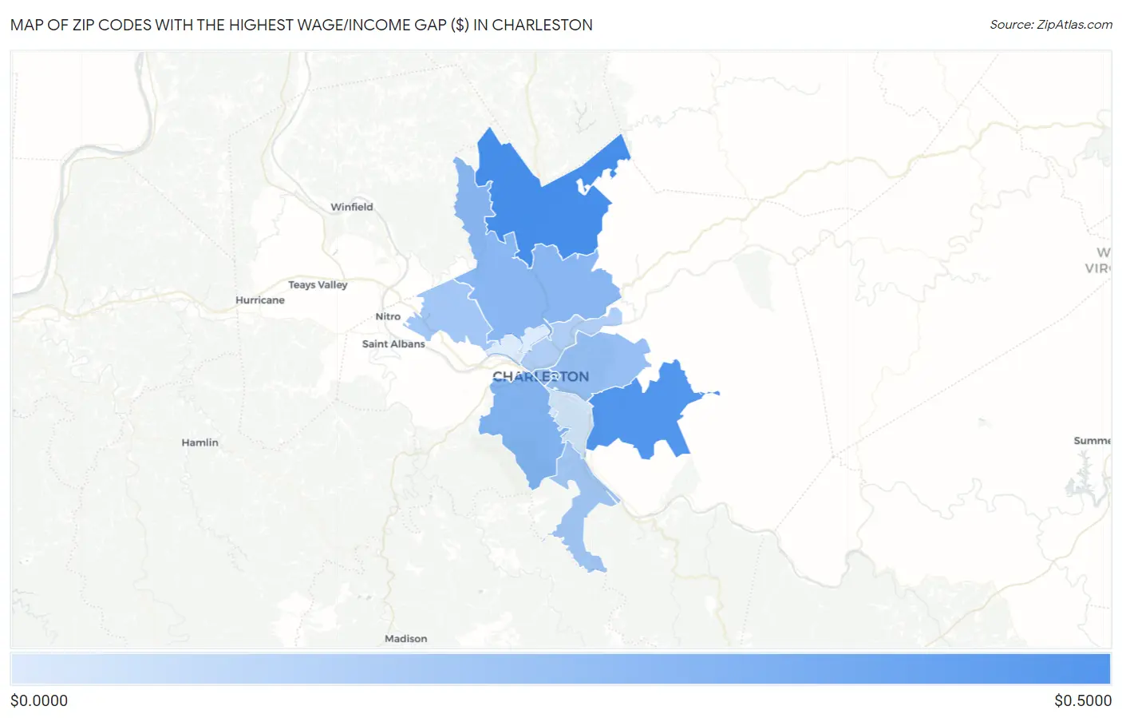Select the Madison label on the map
Screen dimensions: 1122x718
click(405, 639)
